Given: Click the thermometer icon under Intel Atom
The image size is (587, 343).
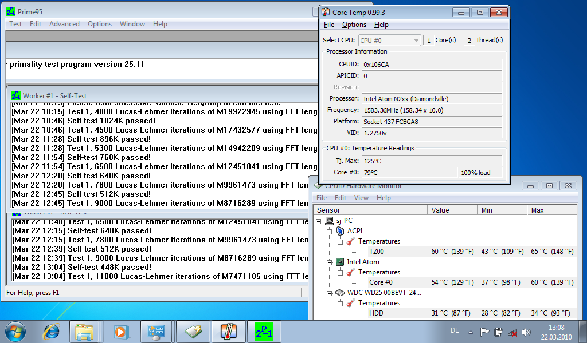Looking at the screenshot, I should coord(351,272).
